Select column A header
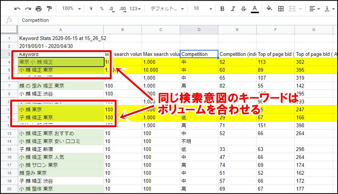Viewport: 338px width, 194px height. [61, 30]
